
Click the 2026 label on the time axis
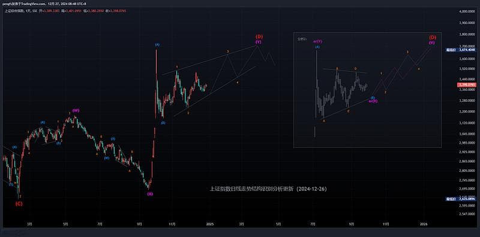tap(424, 224)
